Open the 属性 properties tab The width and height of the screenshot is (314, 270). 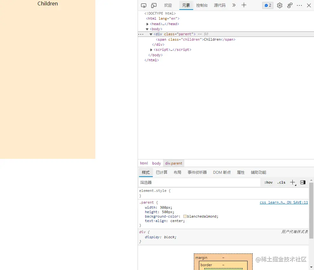[x=241, y=172]
